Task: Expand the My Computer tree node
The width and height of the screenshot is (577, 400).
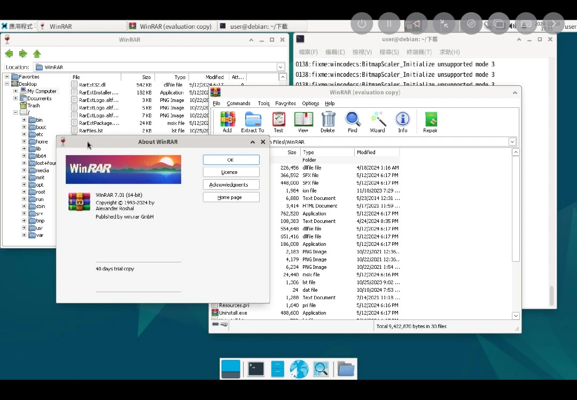Action: pos(16,91)
